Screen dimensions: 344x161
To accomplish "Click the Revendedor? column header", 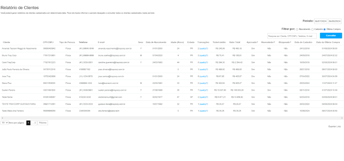I will (268, 42).
